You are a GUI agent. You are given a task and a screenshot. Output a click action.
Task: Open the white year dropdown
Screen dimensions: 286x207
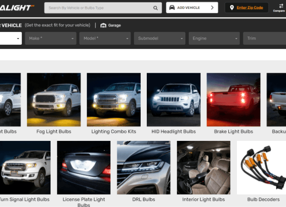pos(11,39)
